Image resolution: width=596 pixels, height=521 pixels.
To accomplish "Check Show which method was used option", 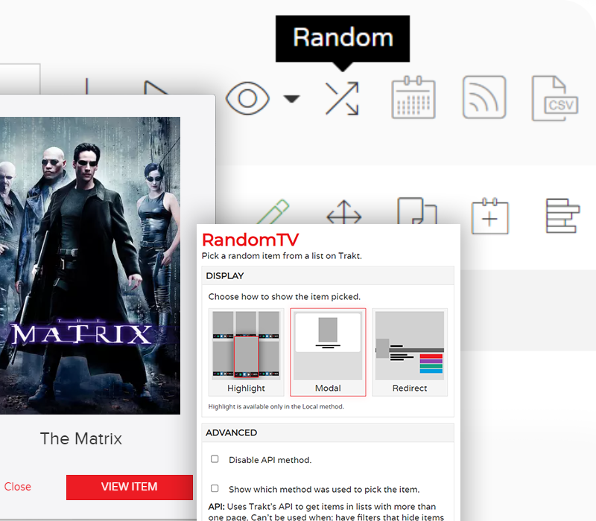I will click(x=215, y=488).
